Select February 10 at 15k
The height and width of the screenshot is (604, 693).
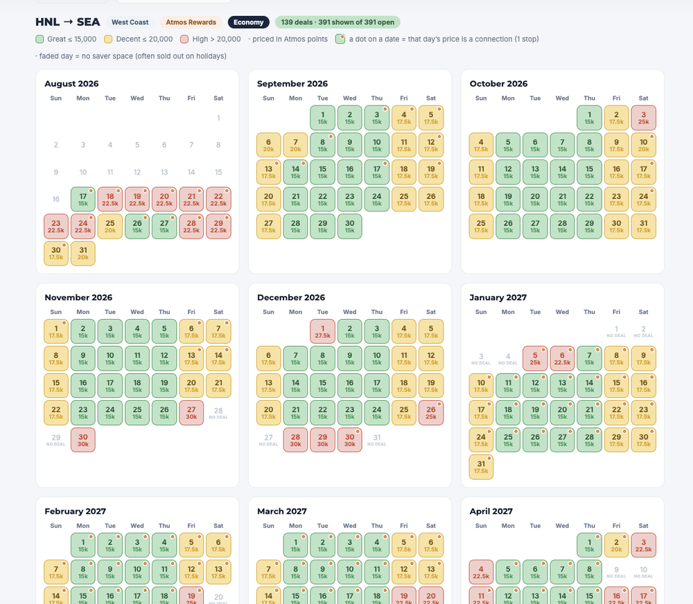pyautogui.click(x=137, y=572)
